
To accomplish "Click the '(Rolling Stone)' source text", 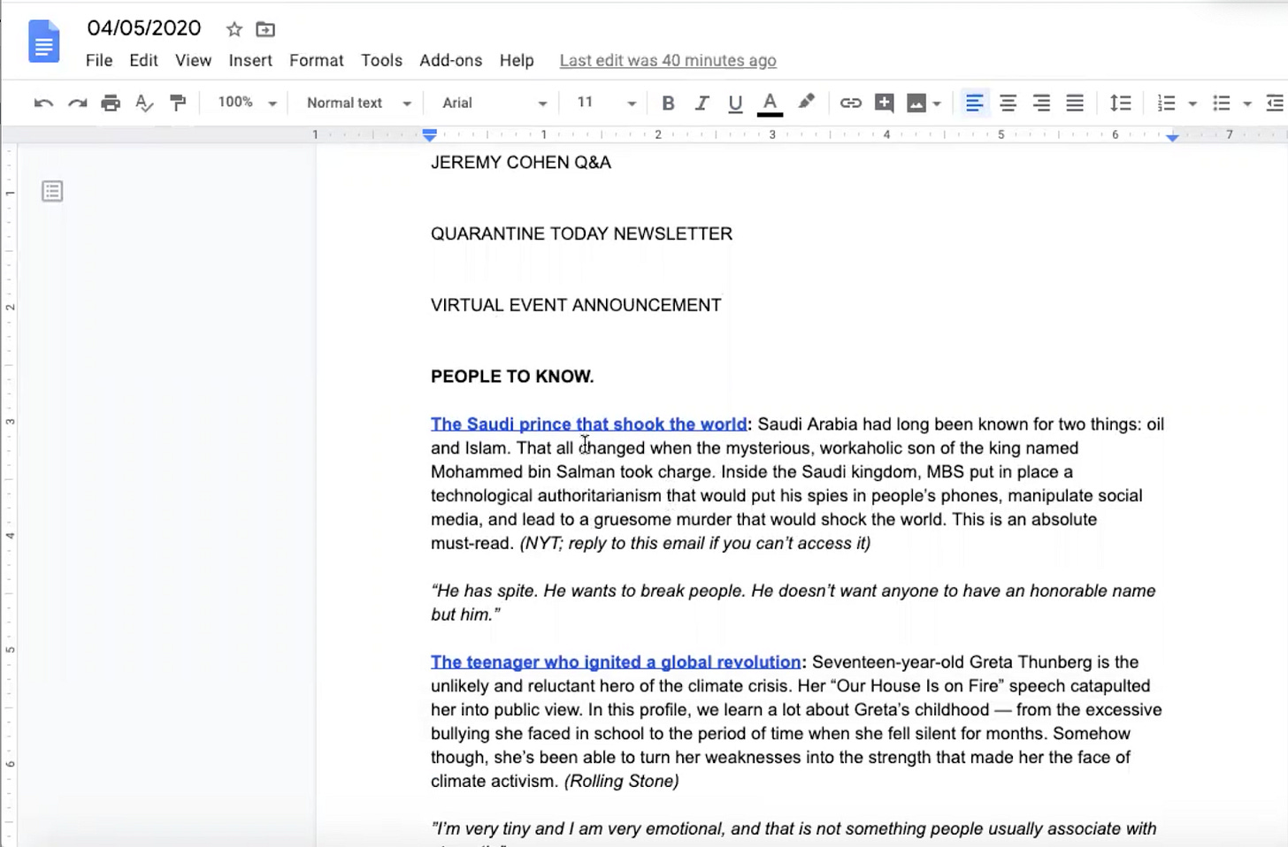I will [x=622, y=782].
